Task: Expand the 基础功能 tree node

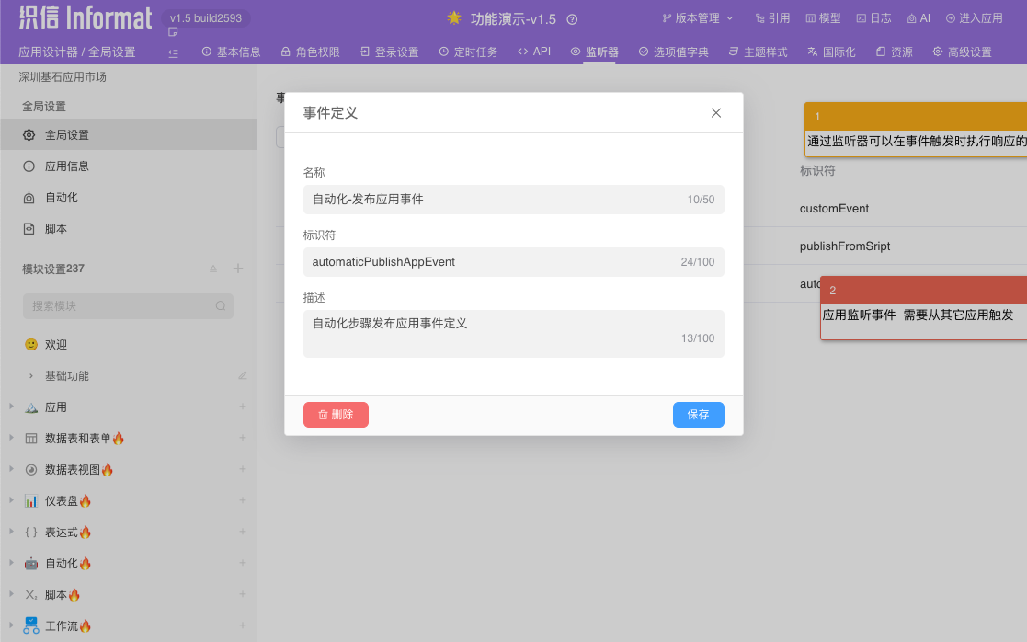Action: (x=31, y=376)
